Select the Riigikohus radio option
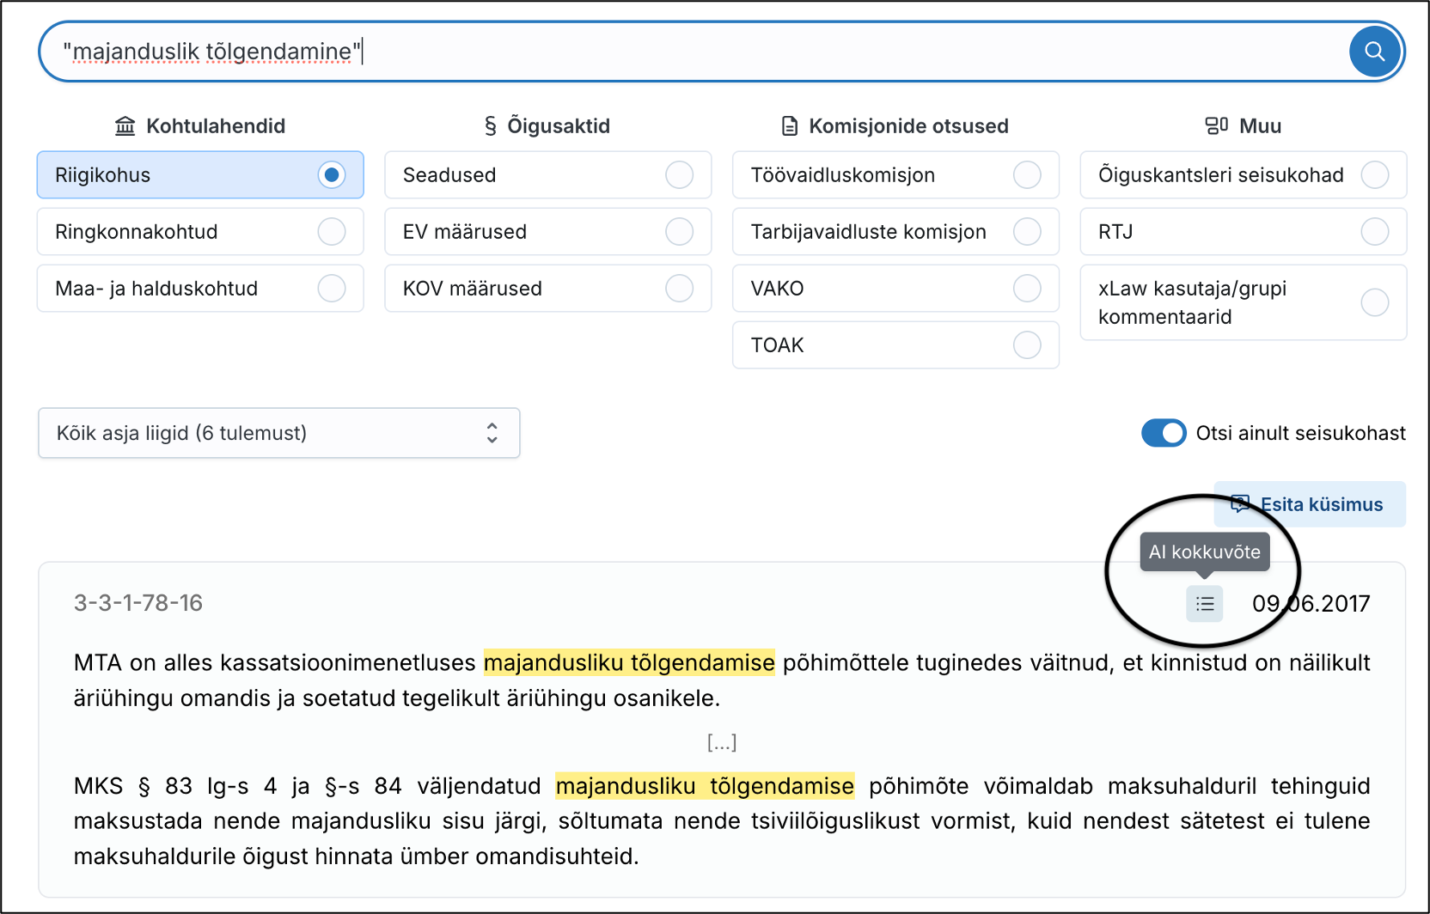The height and width of the screenshot is (914, 1430). point(331,175)
